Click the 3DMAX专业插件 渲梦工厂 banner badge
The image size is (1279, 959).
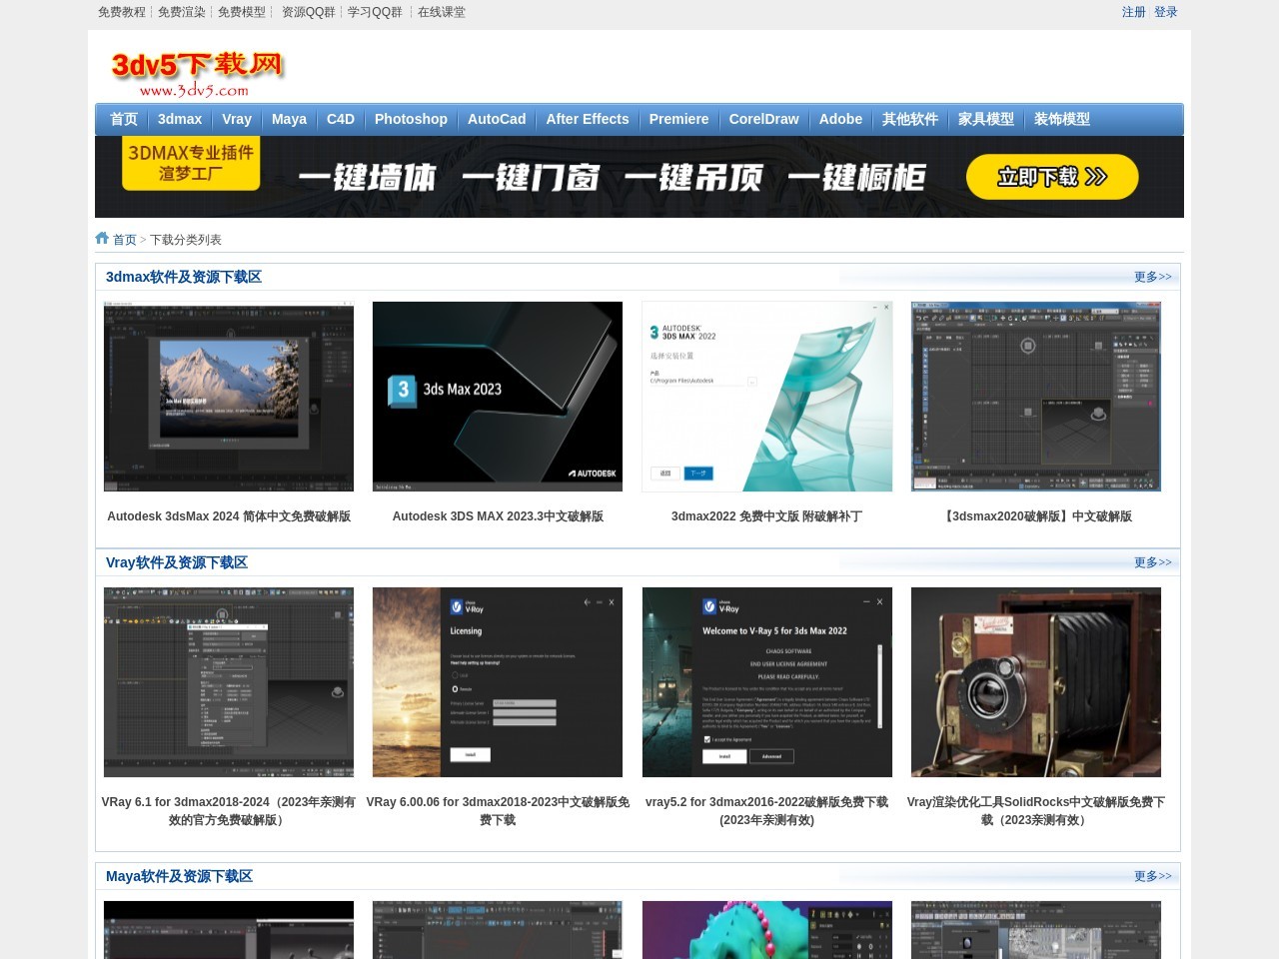[191, 163]
